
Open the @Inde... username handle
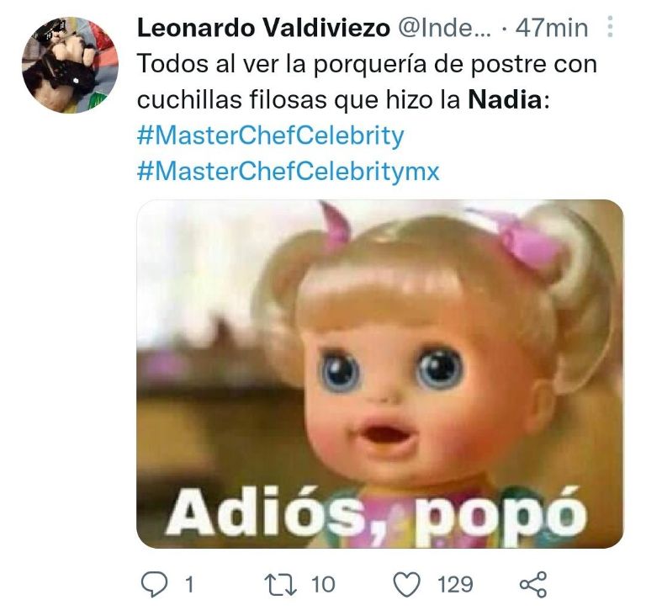tap(445, 28)
